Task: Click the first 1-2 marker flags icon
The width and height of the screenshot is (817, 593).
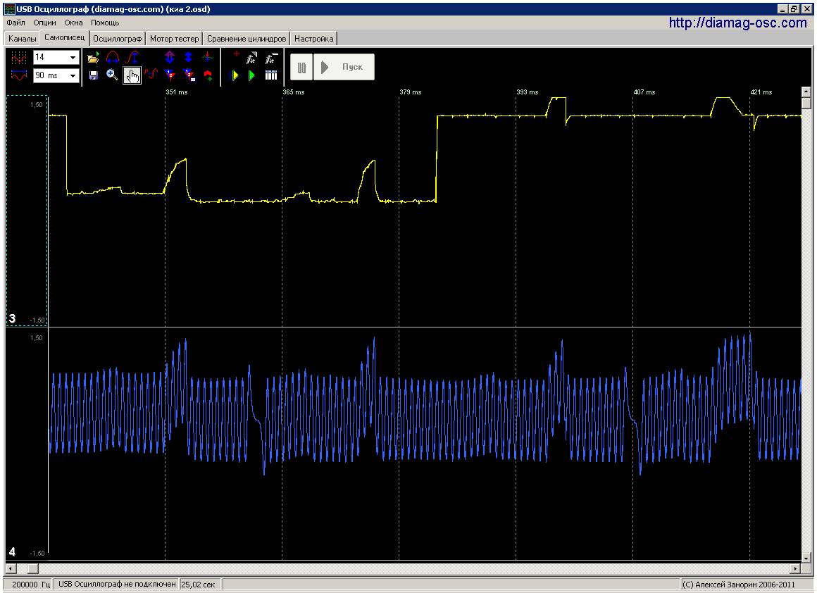Action: 170,75
